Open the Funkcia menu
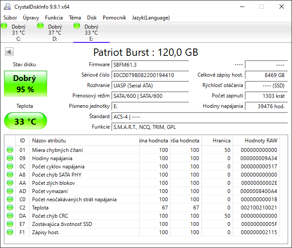This screenshot has width=292, height=248. point(54,18)
